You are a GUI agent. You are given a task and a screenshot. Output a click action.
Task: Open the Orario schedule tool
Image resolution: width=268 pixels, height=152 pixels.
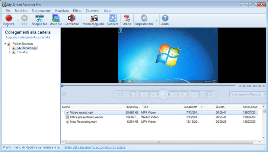click(x=127, y=18)
